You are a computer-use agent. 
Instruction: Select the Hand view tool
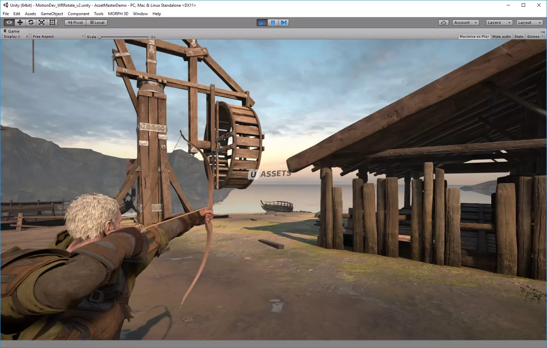click(x=9, y=23)
